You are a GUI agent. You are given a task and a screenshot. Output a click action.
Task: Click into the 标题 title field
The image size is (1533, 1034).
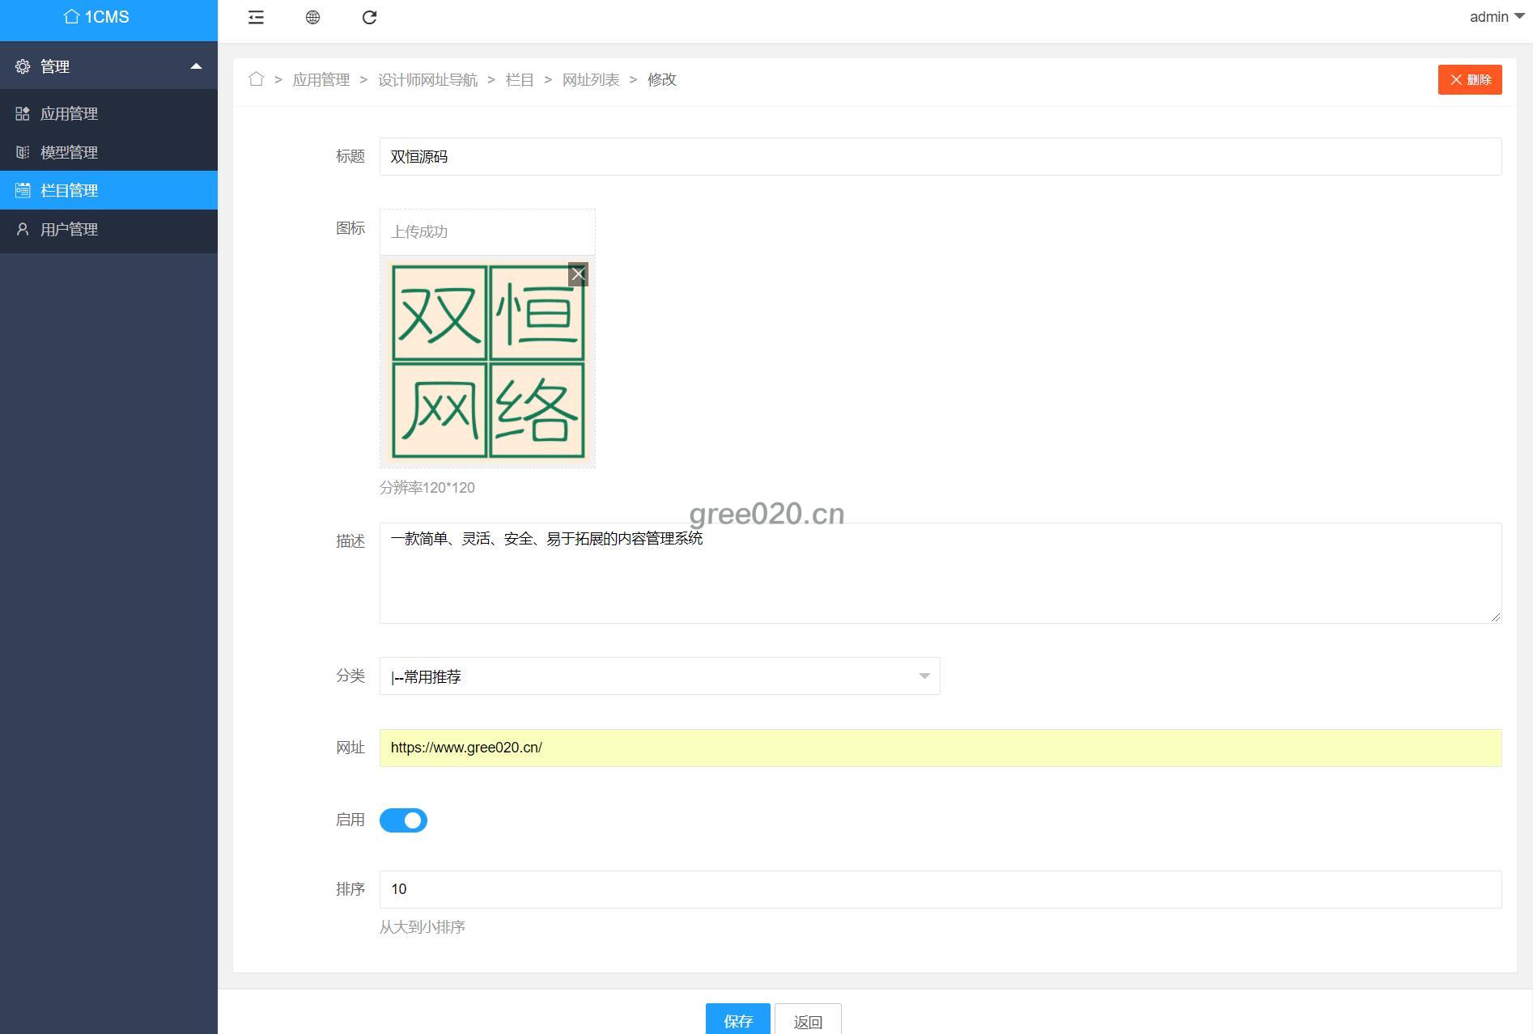tap(940, 157)
